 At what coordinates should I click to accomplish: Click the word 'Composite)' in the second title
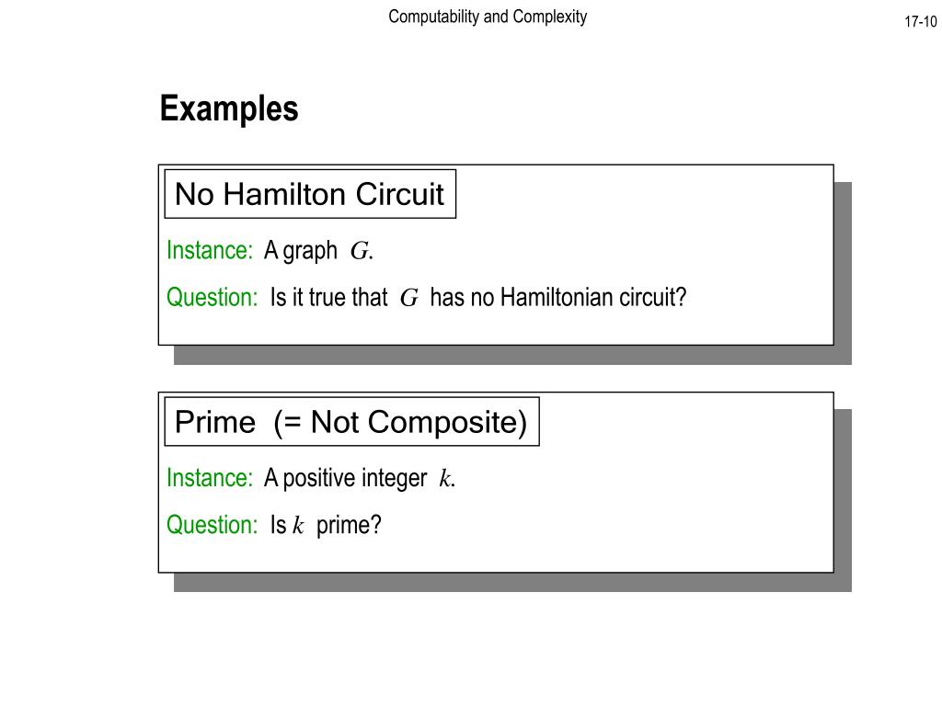tap(448, 422)
